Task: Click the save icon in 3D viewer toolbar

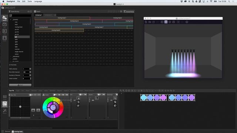Action: tap(154, 22)
